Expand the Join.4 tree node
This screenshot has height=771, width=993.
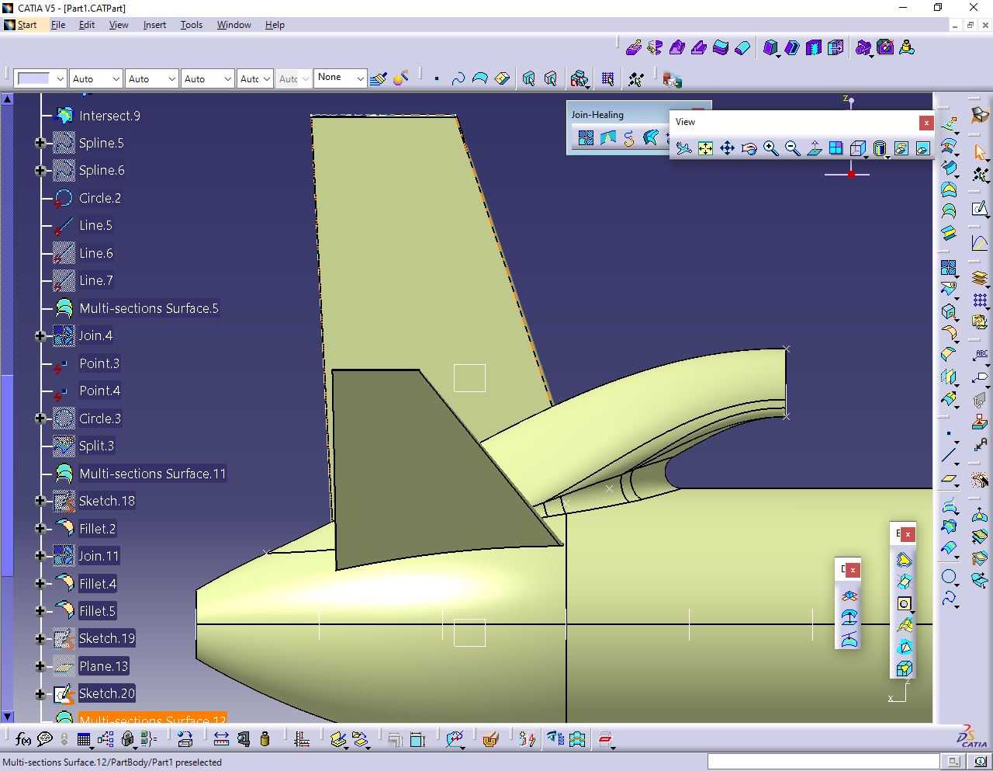click(x=40, y=336)
